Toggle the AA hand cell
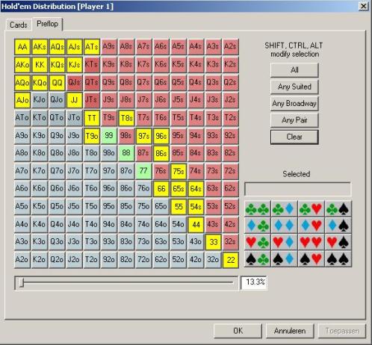 point(22,46)
